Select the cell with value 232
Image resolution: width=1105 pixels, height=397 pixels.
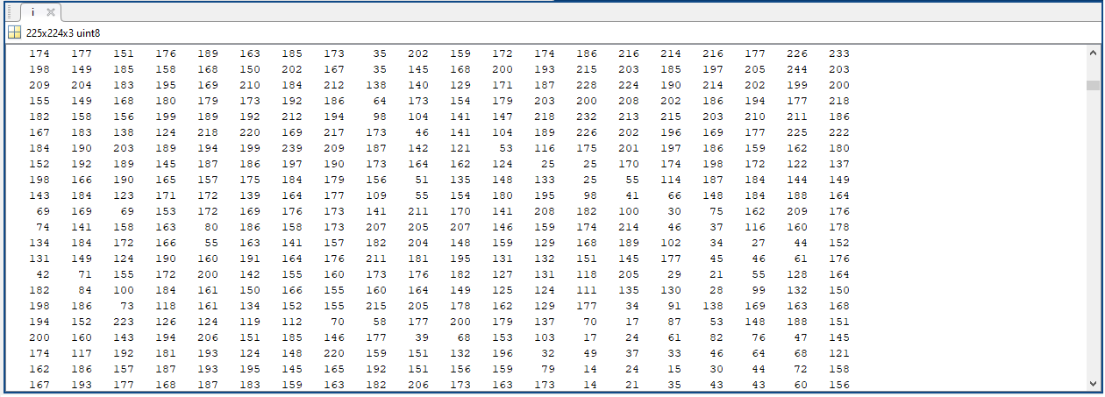587,117
